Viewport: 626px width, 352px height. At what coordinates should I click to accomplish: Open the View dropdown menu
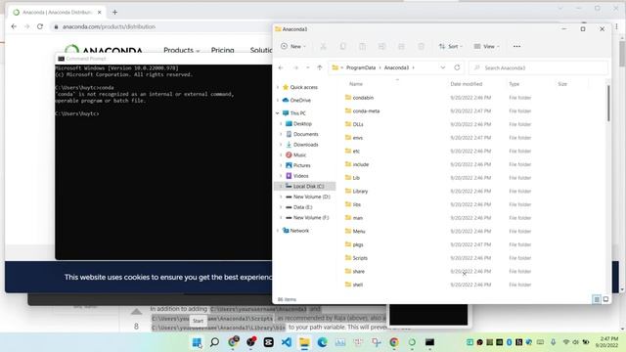[486, 46]
